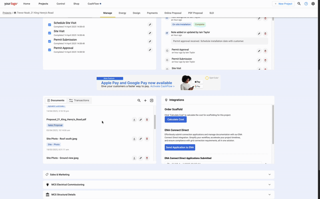Click the Calculate Cost button
The height and width of the screenshot is (199, 320).
[176, 119]
